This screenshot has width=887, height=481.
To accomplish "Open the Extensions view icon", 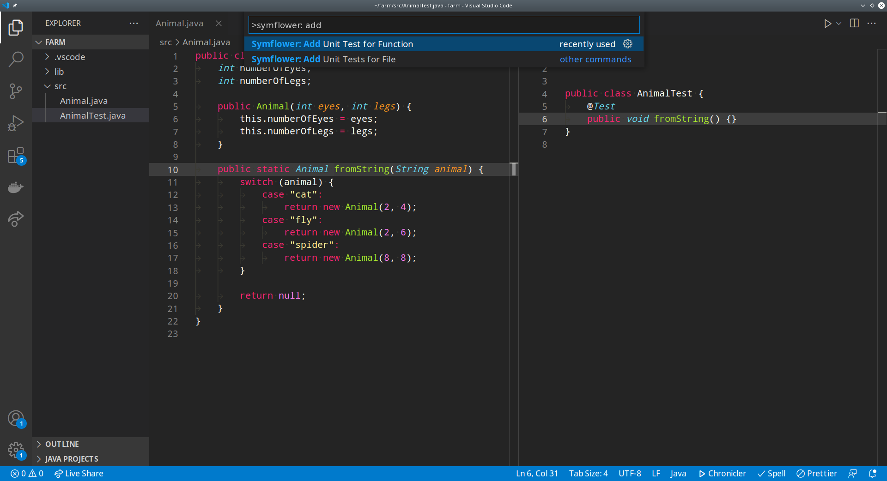I will (x=16, y=156).
